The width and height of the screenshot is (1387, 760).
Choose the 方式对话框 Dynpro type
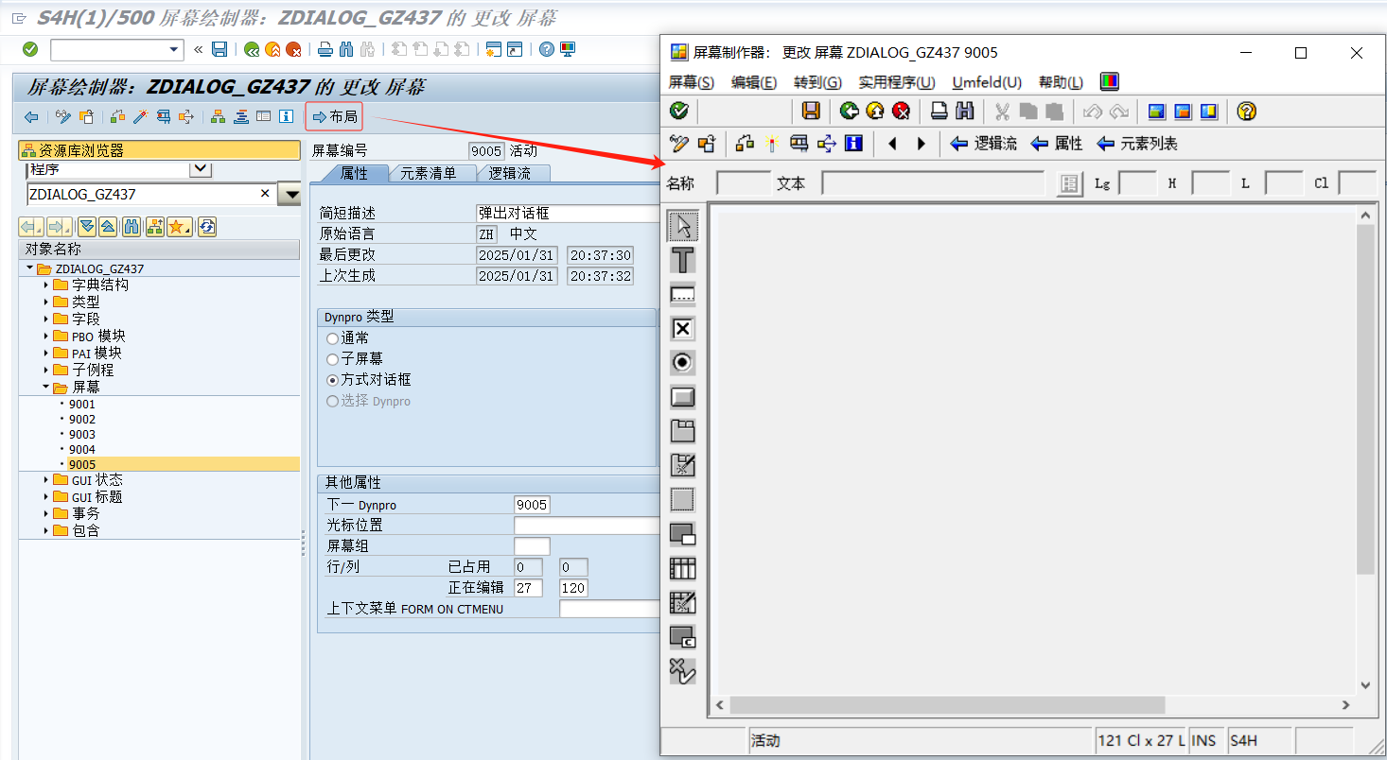coord(333,378)
